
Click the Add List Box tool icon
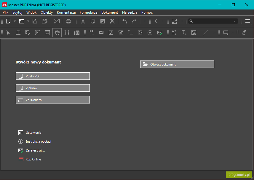tap(140, 33)
